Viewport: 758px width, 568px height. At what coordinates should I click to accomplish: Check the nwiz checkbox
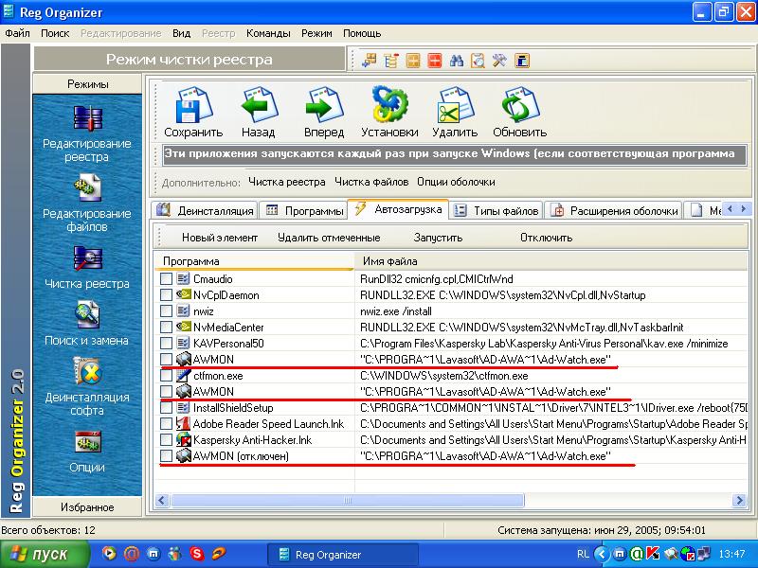tap(167, 311)
